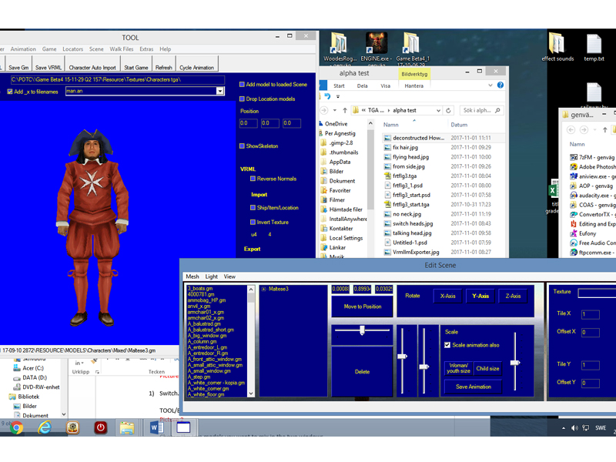Click the red power icon in the taskbar

coord(101,427)
